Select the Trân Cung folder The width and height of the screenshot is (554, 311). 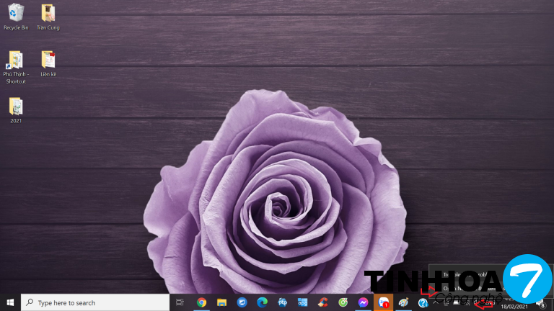point(48,13)
